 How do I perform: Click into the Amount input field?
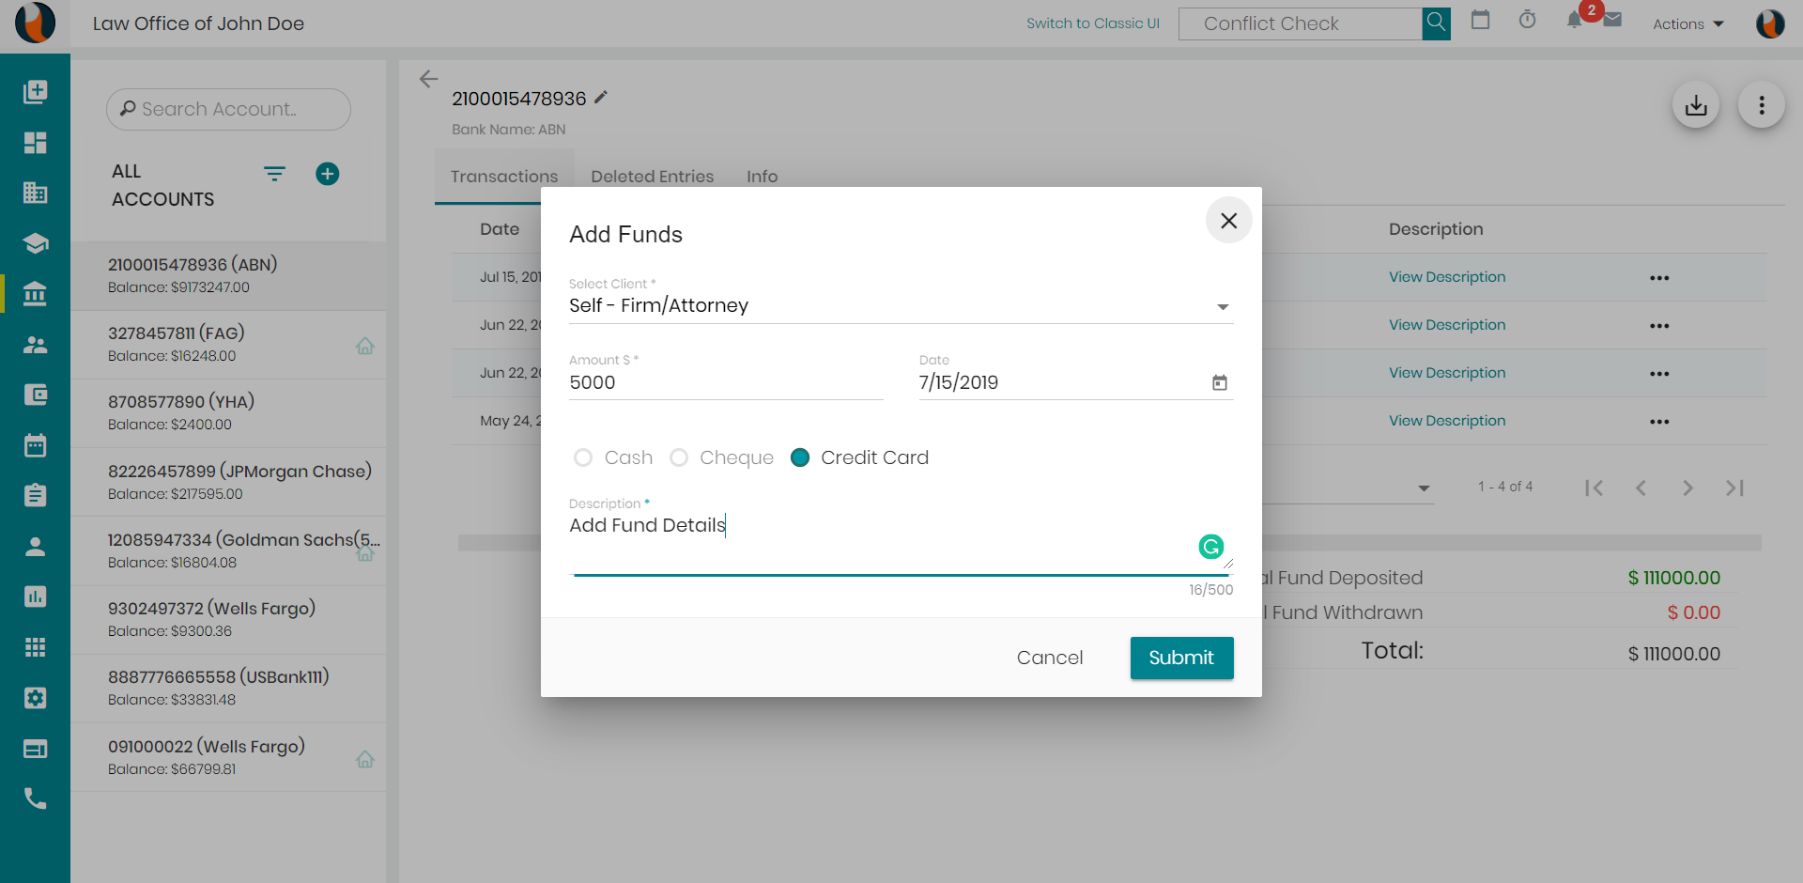(x=726, y=382)
